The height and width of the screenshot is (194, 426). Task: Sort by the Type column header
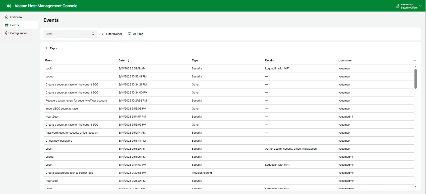[195, 60]
